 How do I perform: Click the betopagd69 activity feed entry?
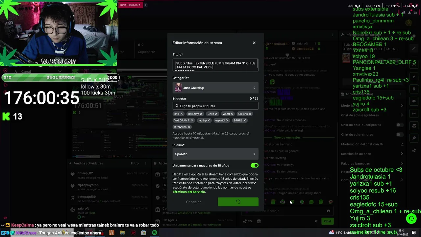click(109, 198)
